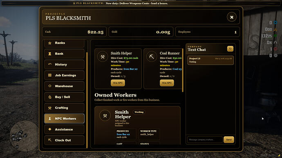Click the Owned Workers heading
Viewport: 282px width, 158px height.
click(116, 95)
